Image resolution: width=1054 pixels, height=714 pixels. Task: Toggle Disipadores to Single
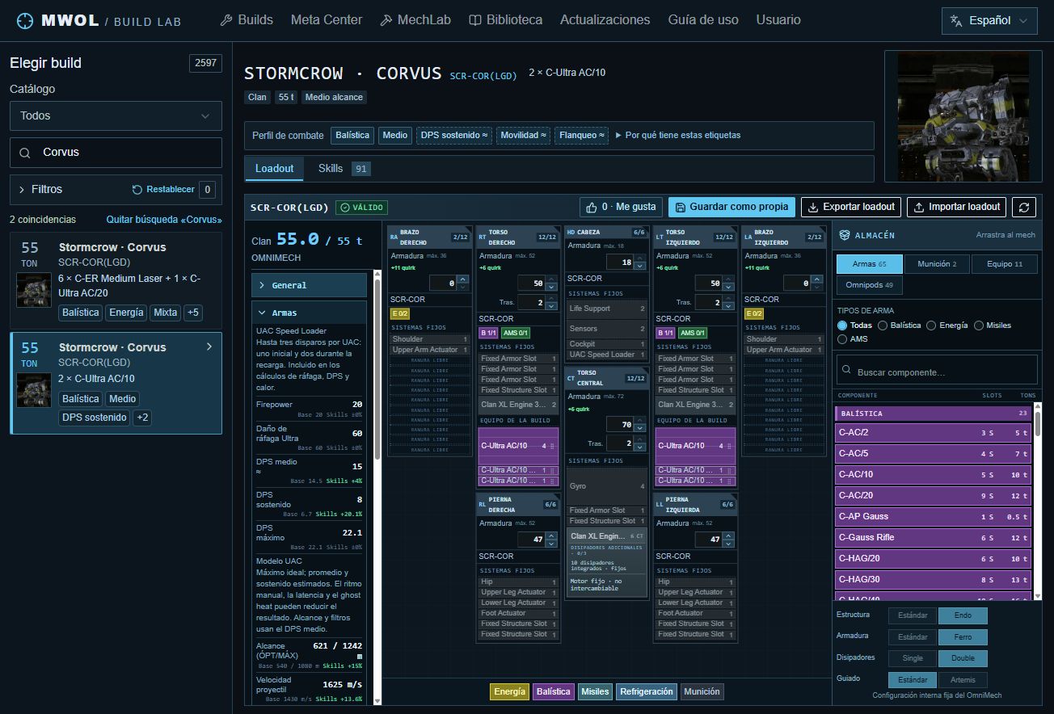(913, 658)
